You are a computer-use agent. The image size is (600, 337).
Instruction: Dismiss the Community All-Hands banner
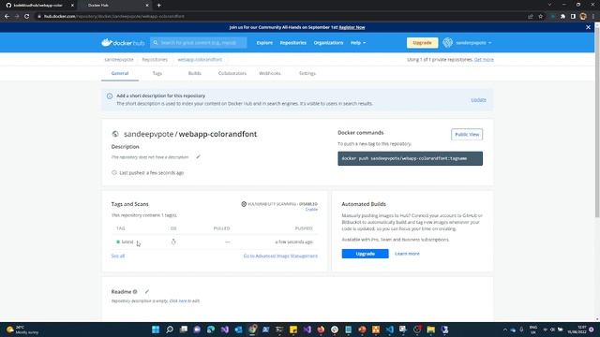(588, 27)
